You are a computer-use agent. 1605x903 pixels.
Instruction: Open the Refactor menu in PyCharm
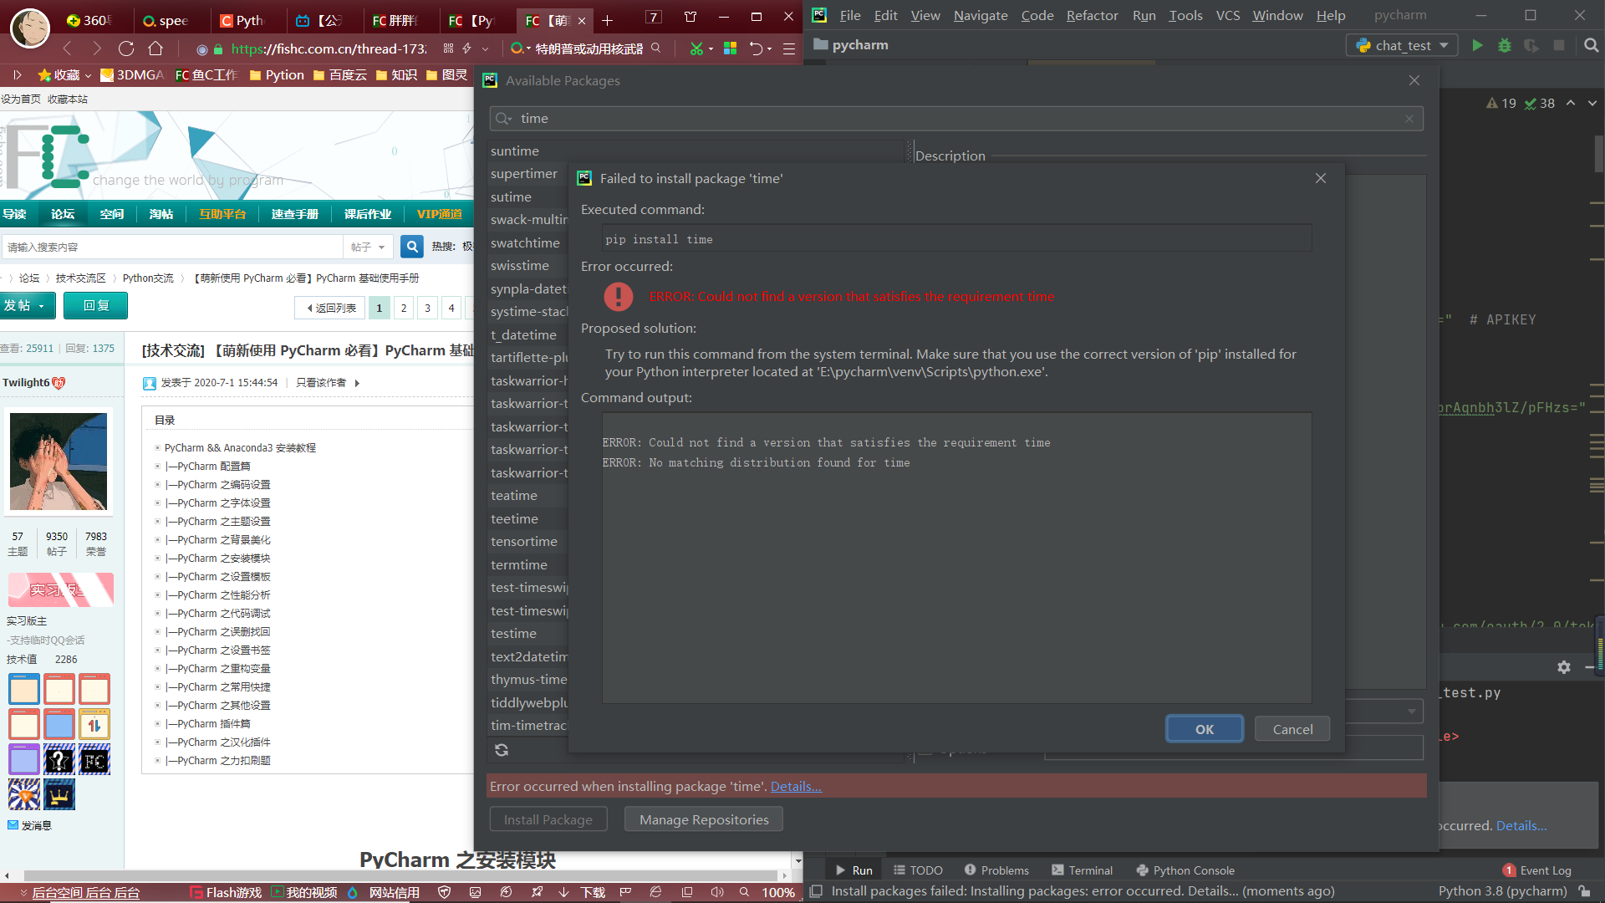pyautogui.click(x=1092, y=15)
